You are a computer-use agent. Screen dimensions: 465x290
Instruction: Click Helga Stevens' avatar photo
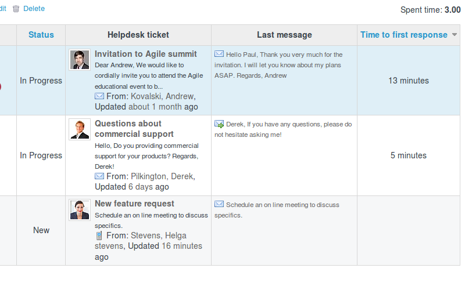80,210
